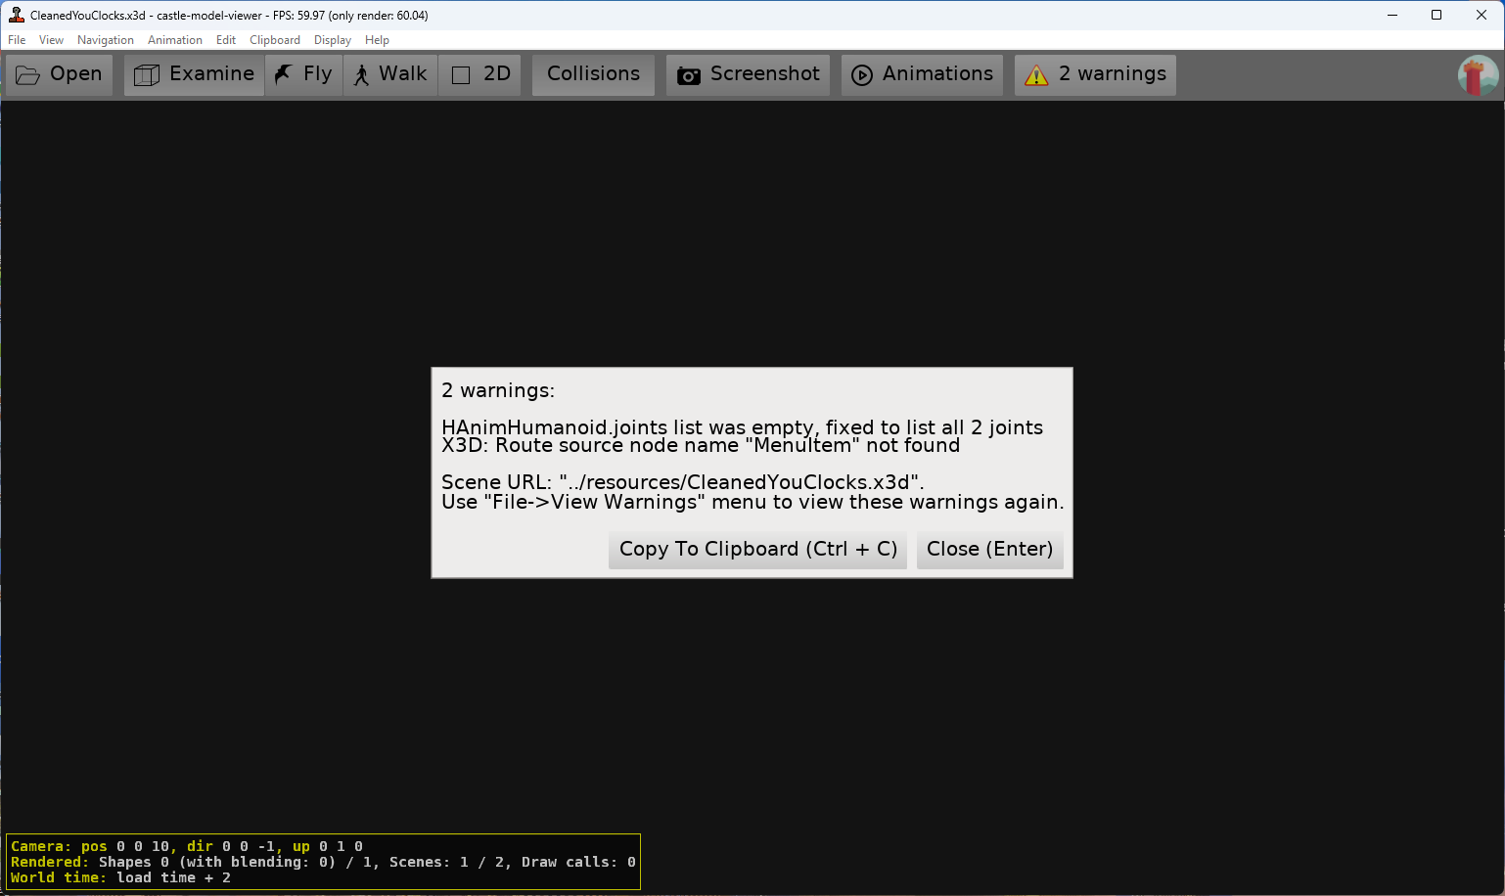Dismiss the warnings with Close (Enter)
Screen dimensions: 1505x896
point(989,549)
